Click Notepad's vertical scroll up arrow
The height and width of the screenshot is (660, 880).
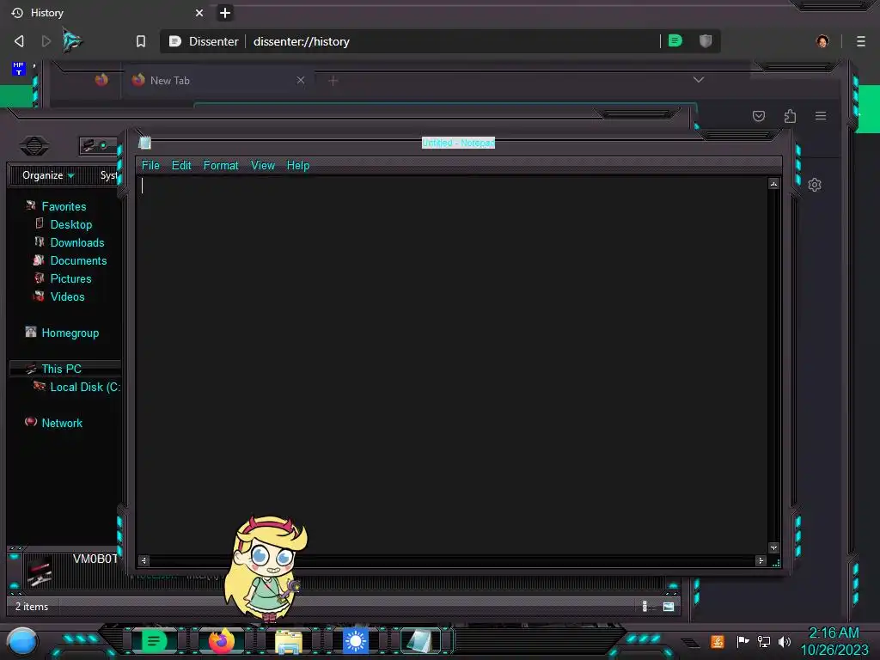774,184
